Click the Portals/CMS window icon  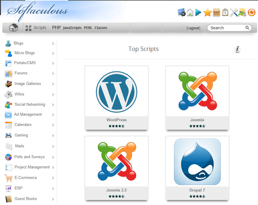tap(8, 63)
